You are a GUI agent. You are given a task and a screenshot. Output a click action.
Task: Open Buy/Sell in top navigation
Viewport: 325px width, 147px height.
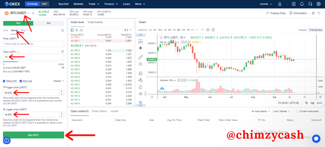(x=63, y=4)
